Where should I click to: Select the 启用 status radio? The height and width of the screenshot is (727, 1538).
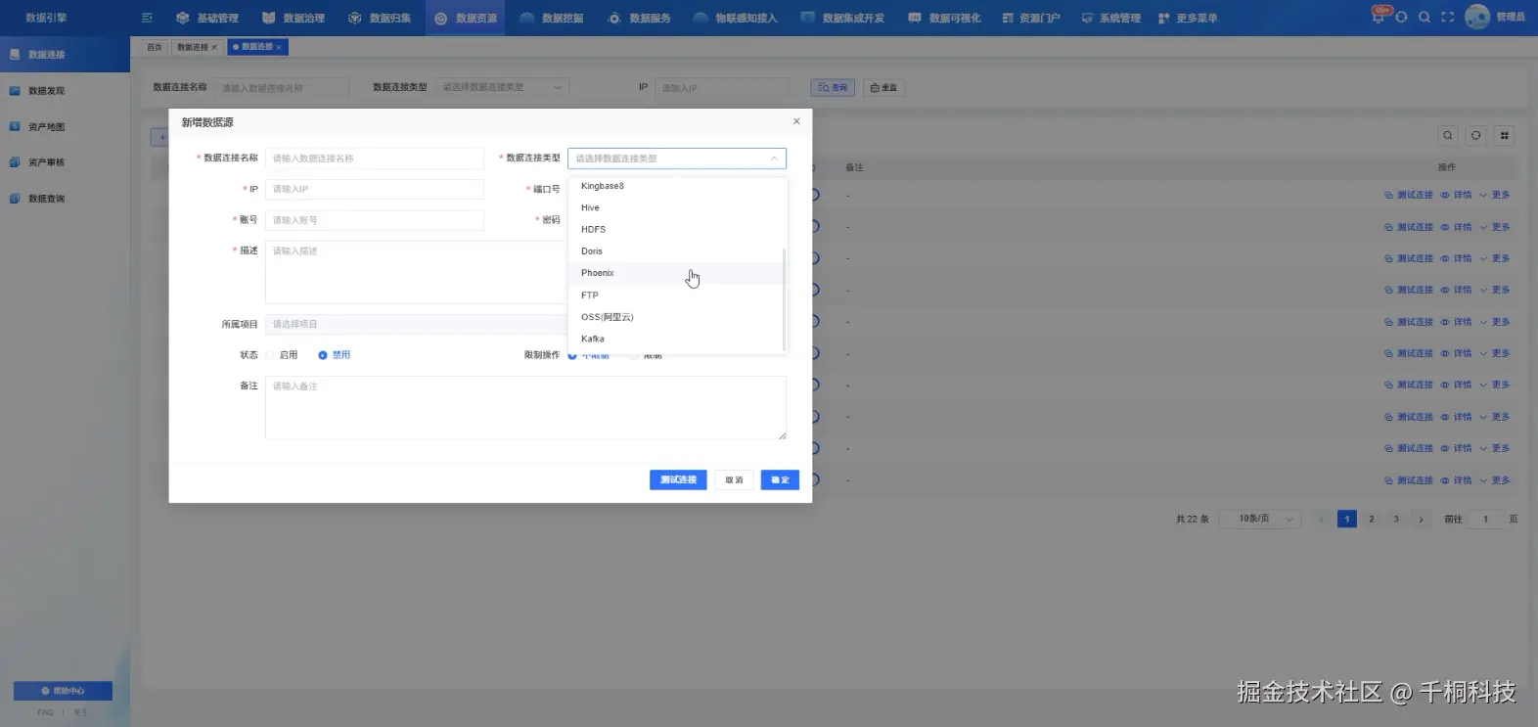point(282,355)
